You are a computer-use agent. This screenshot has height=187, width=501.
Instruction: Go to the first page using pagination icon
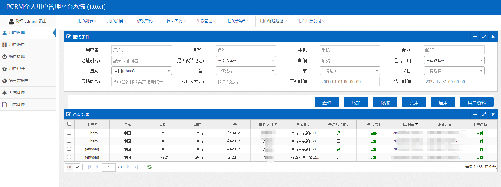coord(89,167)
